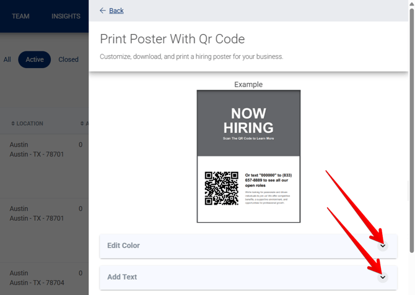This screenshot has width=415, height=295.
Task: Switch to the INSIGHTS tab
Action: [x=66, y=16]
